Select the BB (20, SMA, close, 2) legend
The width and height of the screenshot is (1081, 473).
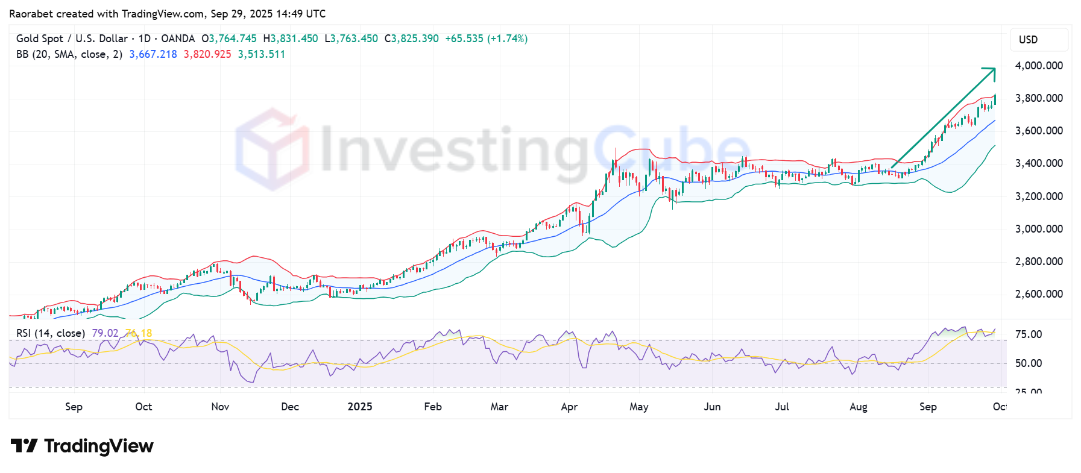69,54
